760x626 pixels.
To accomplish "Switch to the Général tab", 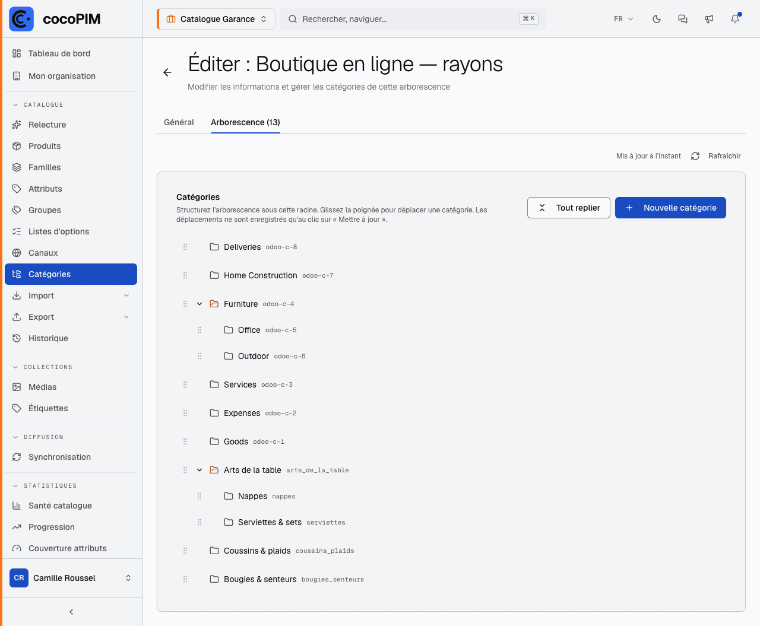I will (179, 122).
